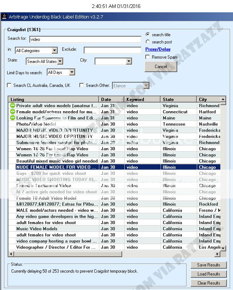
Task: Sort by the City column header
Action: click(209, 99)
